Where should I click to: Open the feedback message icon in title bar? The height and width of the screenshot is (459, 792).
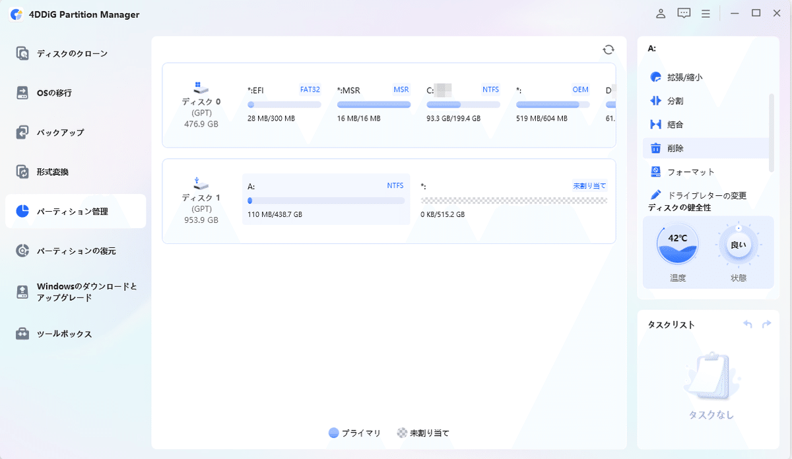[684, 13]
